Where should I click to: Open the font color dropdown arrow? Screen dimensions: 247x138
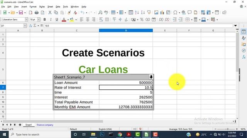(x=68, y=20)
